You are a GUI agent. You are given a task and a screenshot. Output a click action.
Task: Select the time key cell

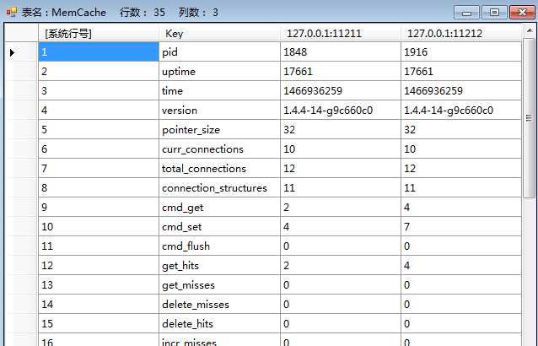coord(219,91)
